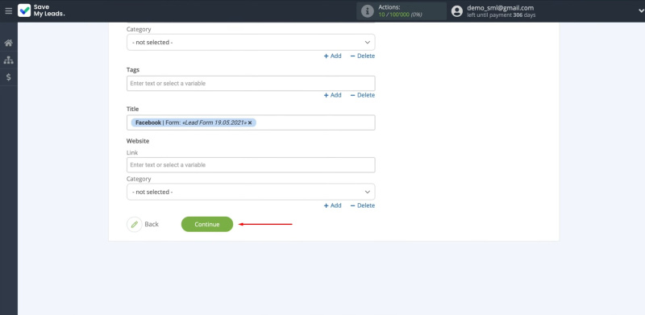Image resolution: width=645 pixels, height=315 pixels.
Task: Open the Website Category dropdown
Action: 251,192
